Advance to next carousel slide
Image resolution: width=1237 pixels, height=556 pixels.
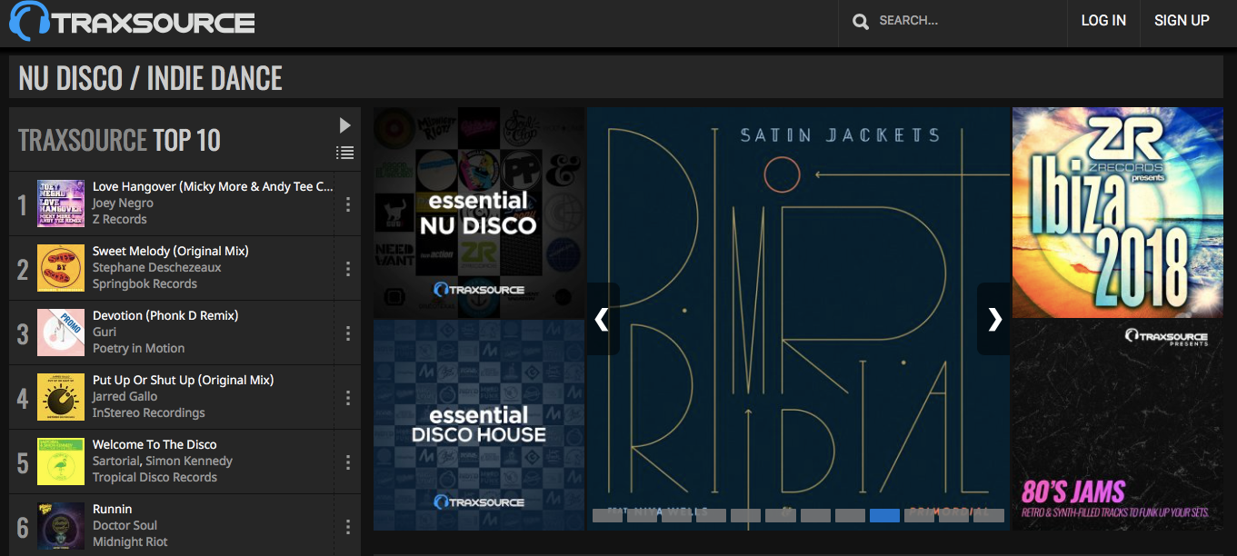click(994, 319)
